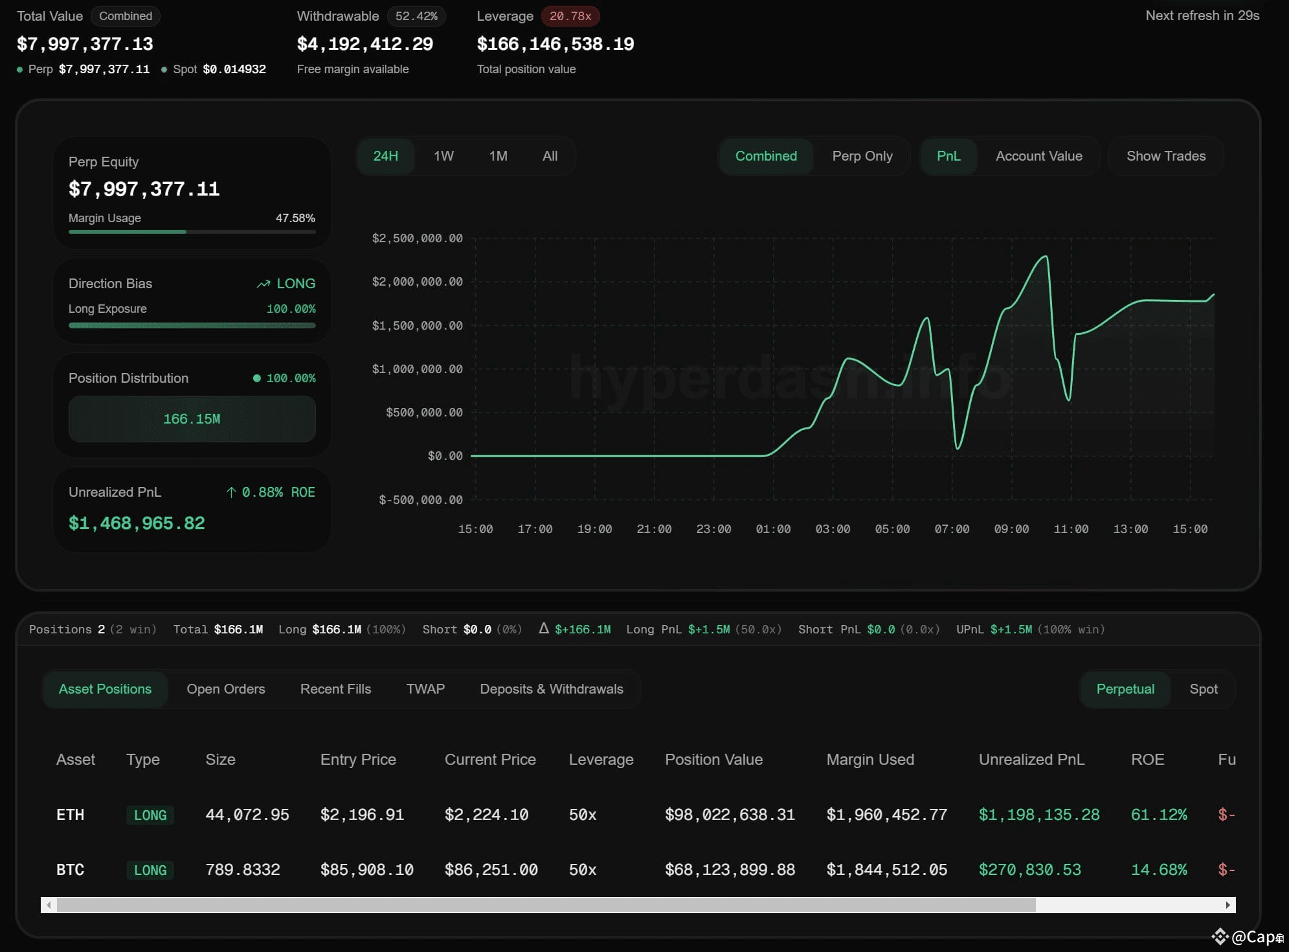Image resolution: width=1289 pixels, height=952 pixels.
Task: Switch positions table to Spot
Action: [1204, 689]
